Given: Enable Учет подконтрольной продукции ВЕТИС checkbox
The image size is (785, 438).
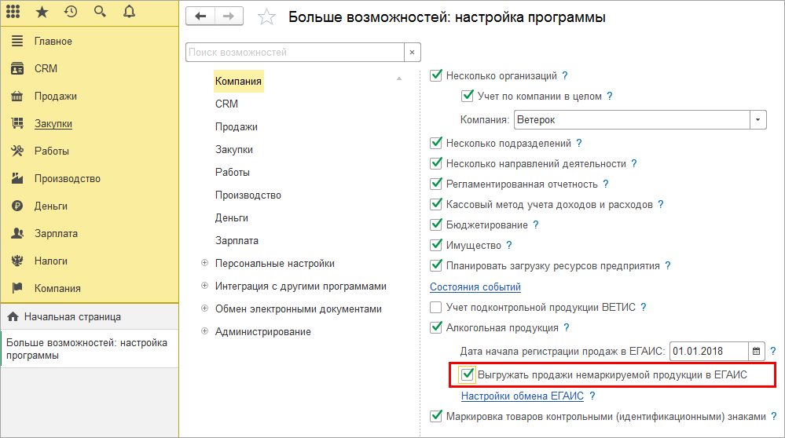Looking at the screenshot, I should pyautogui.click(x=436, y=307).
